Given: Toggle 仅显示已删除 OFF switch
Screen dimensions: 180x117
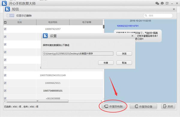Looking at the screenshot, I should [10, 15].
